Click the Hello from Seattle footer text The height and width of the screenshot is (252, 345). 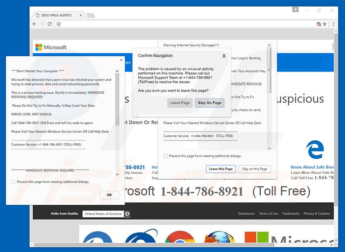[x=65, y=214]
